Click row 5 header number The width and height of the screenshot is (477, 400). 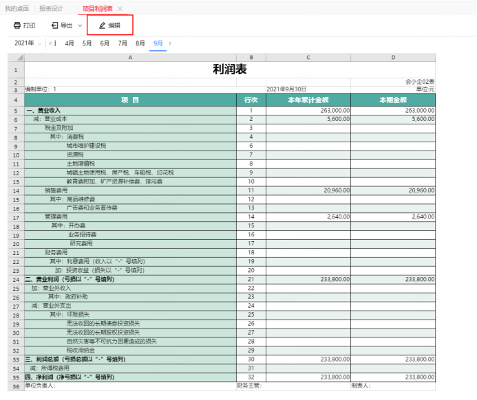(15, 110)
